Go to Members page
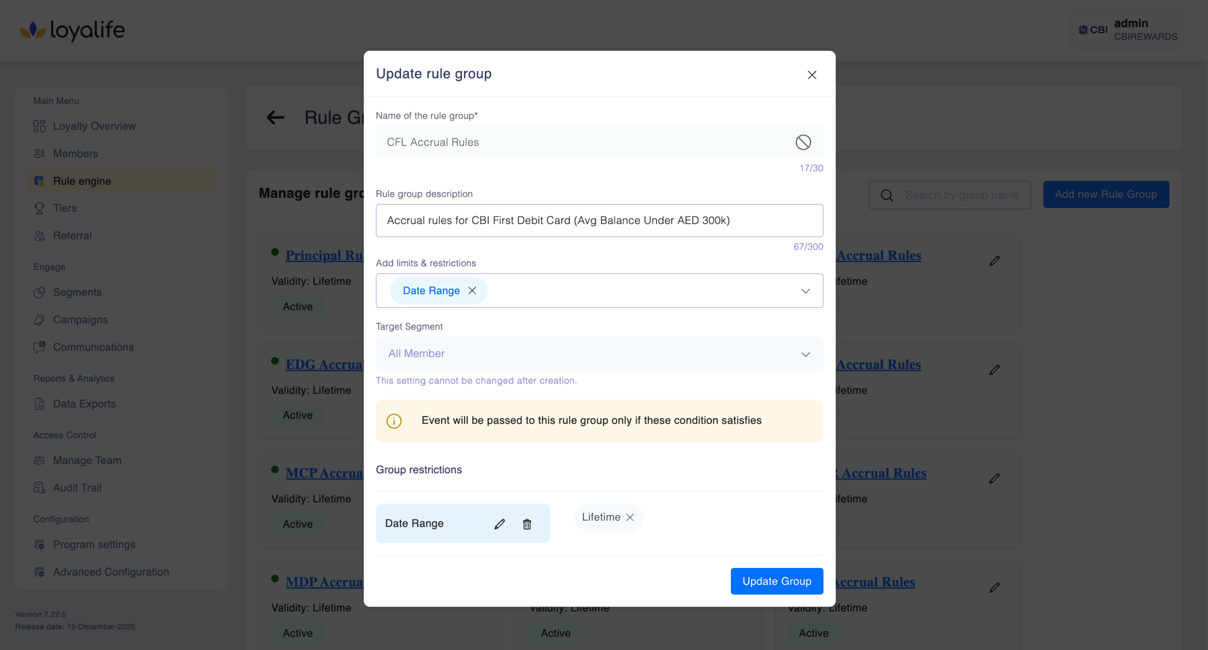 (x=75, y=154)
